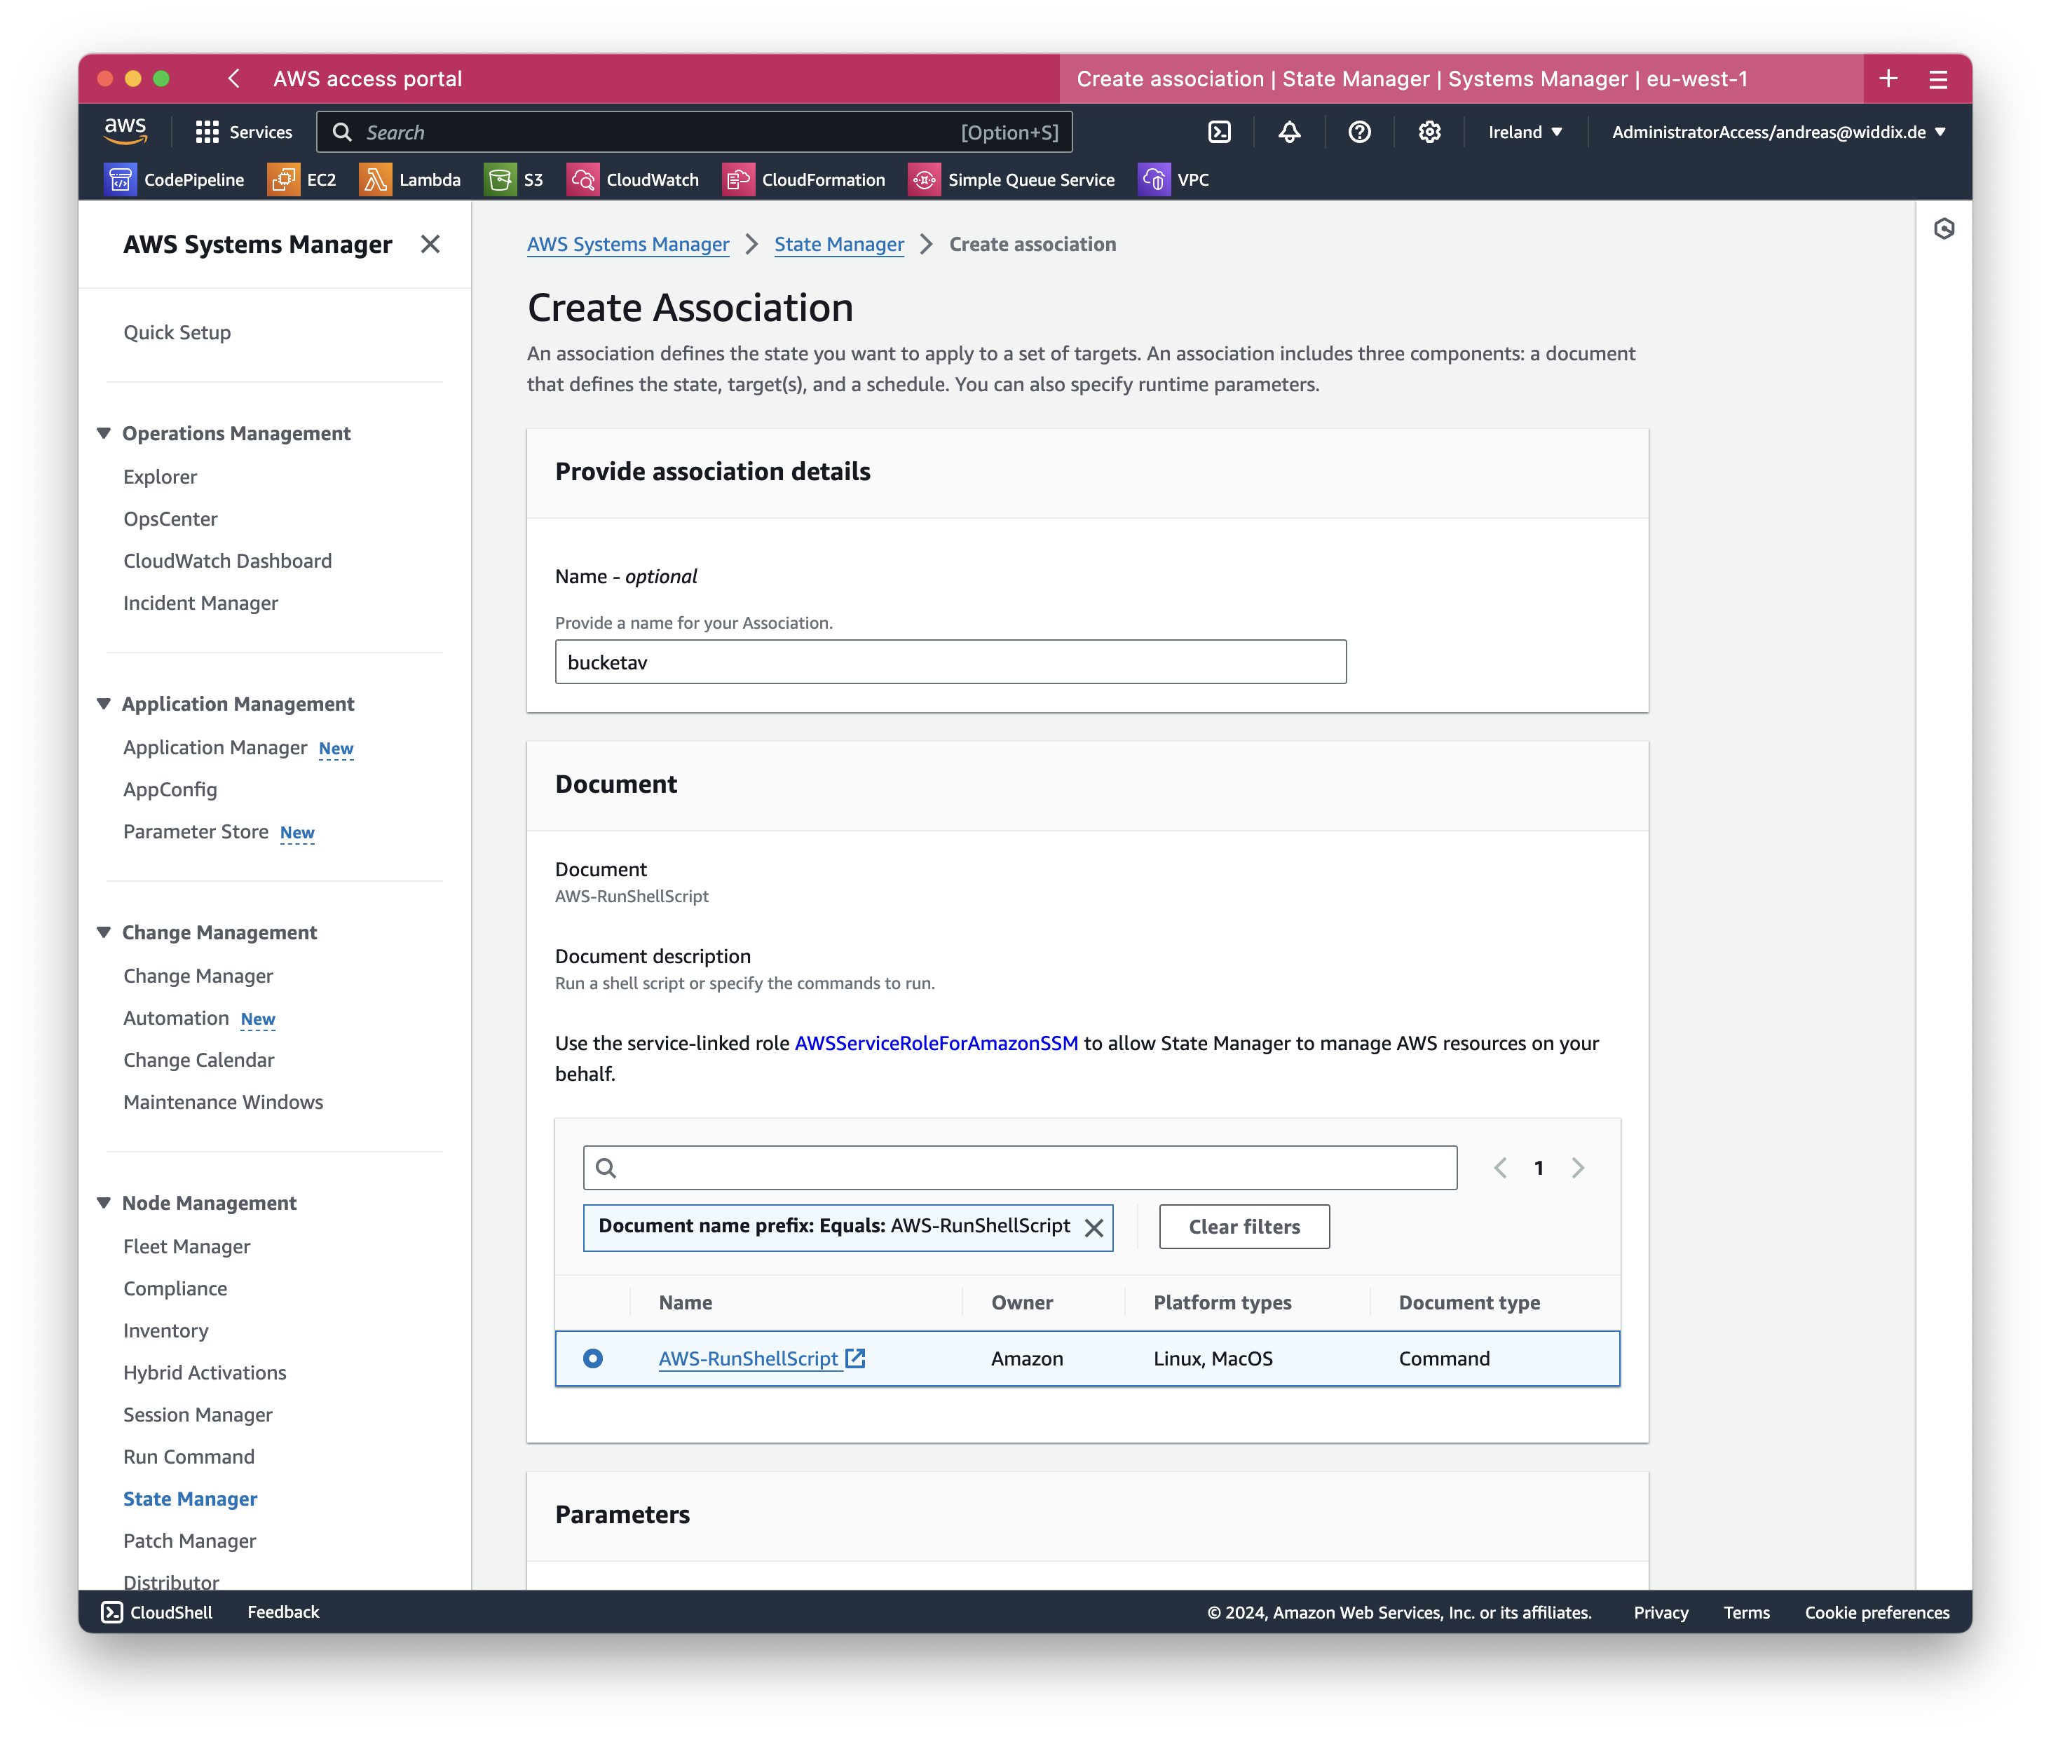Open Fleet Manager in sidebar
The width and height of the screenshot is (2051, 1737).
pos(187,1246)
